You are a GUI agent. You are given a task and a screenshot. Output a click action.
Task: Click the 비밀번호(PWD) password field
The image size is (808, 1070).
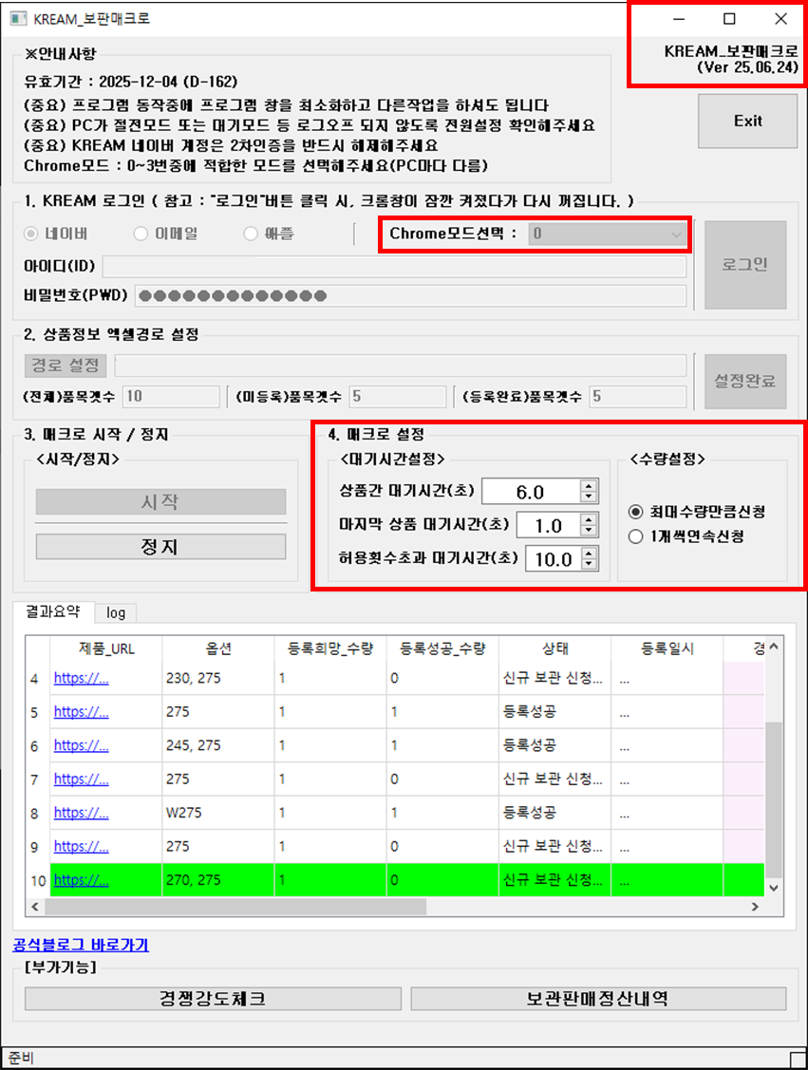410,295
